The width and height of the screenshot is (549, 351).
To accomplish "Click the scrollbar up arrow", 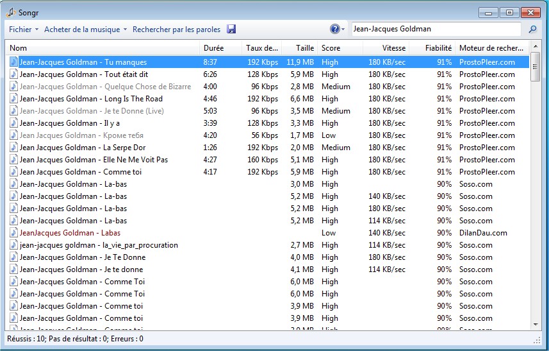I will 536,46.
